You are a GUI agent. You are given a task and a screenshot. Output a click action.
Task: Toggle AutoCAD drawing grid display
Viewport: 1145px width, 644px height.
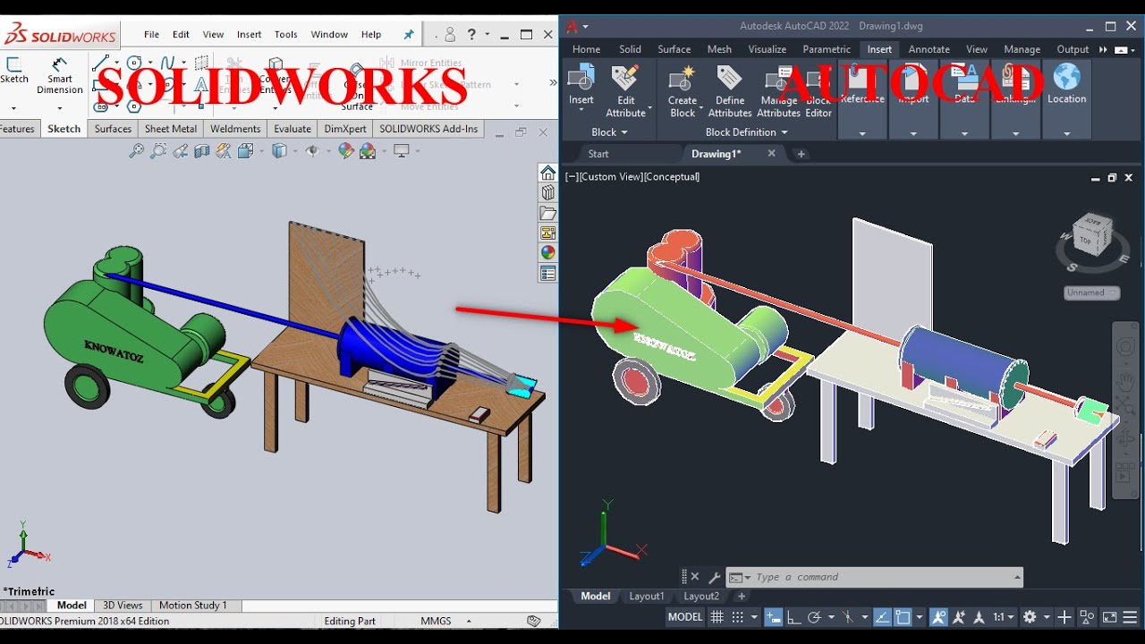717,617
